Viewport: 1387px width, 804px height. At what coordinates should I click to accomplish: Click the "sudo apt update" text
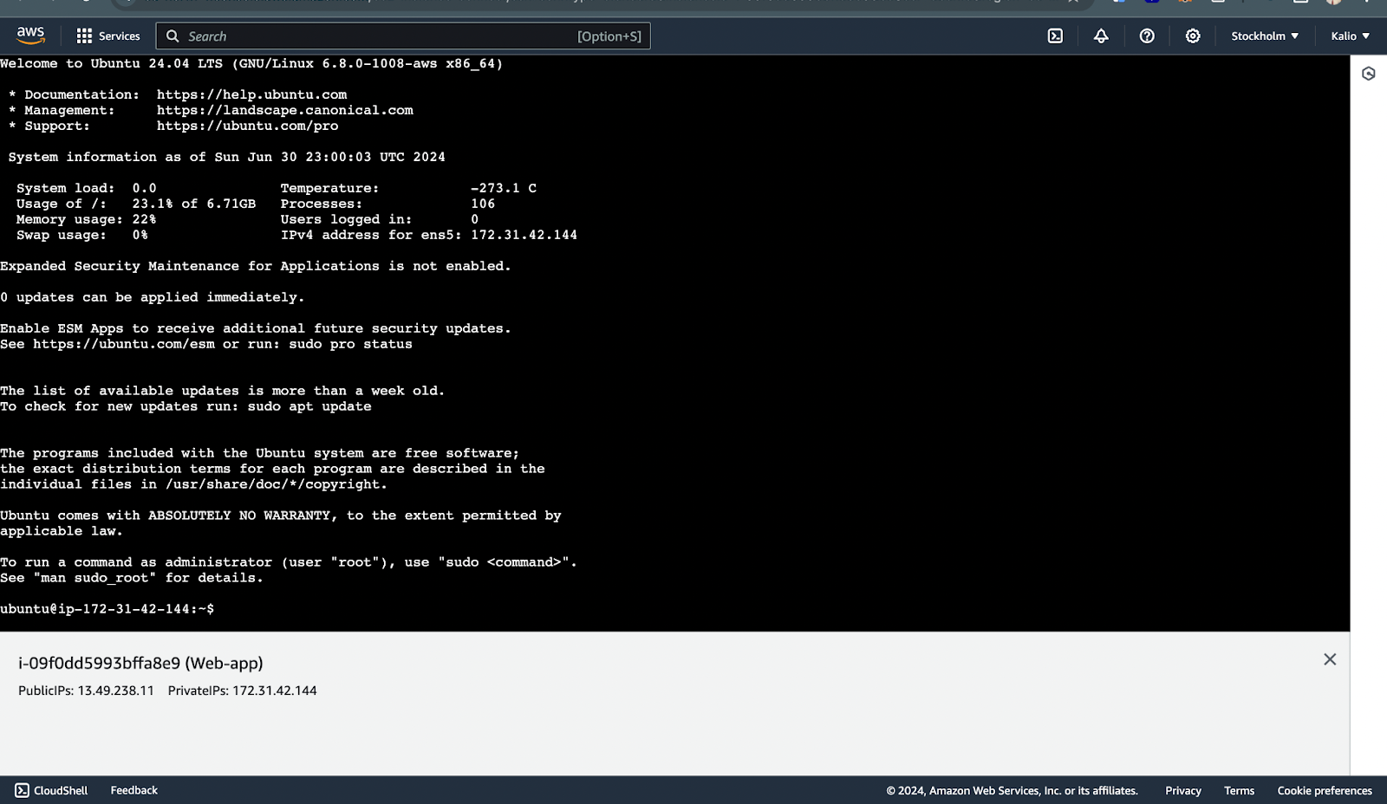pyautogui.click(x=309, y=406)
